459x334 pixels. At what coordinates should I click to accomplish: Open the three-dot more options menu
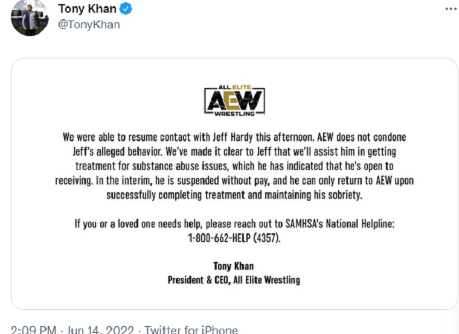coord(451,9)
